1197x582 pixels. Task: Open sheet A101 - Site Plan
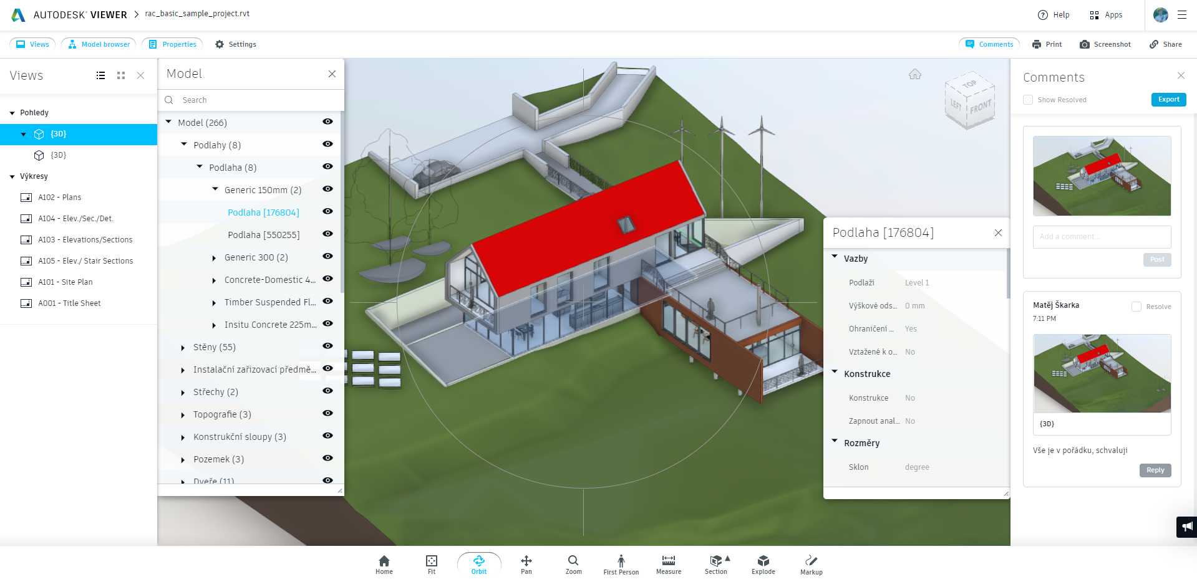point(65,282)
